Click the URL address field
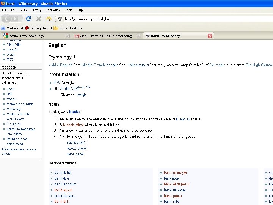This screenshot has width=273, height=205. coord(168,19)
